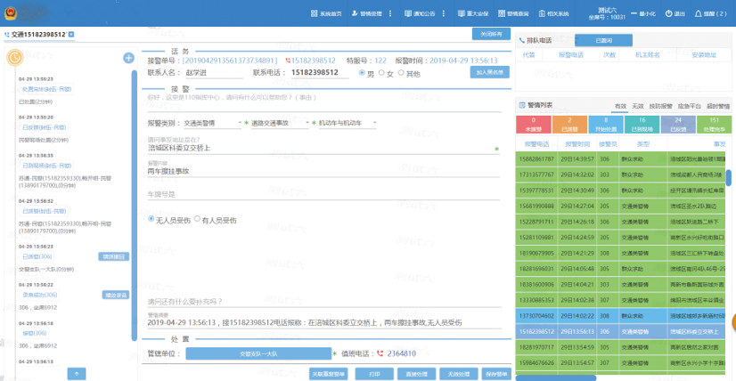The image size is (736, 381).
Task: Open 警情查询 in the top bar
Action: tap(513, 13)
